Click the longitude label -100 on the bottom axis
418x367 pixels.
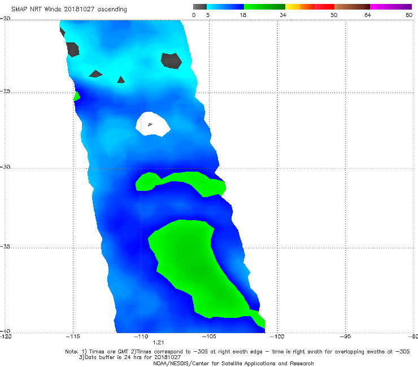277,337
